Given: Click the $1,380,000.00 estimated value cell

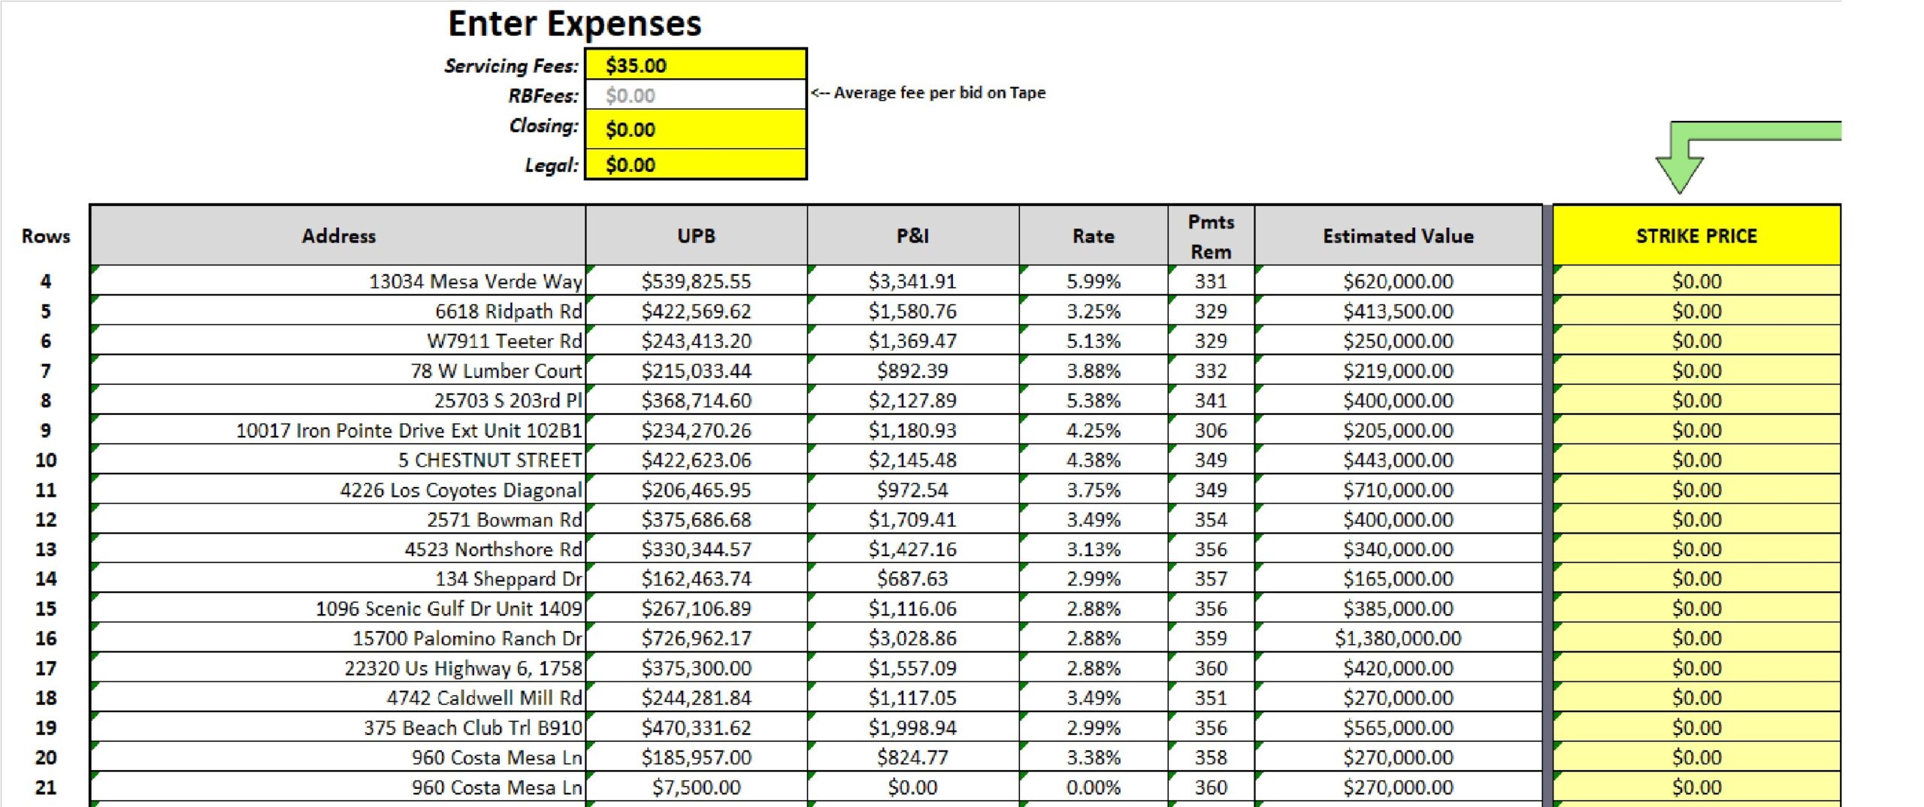Looking at the screenshot, I should click(1398, 638).
